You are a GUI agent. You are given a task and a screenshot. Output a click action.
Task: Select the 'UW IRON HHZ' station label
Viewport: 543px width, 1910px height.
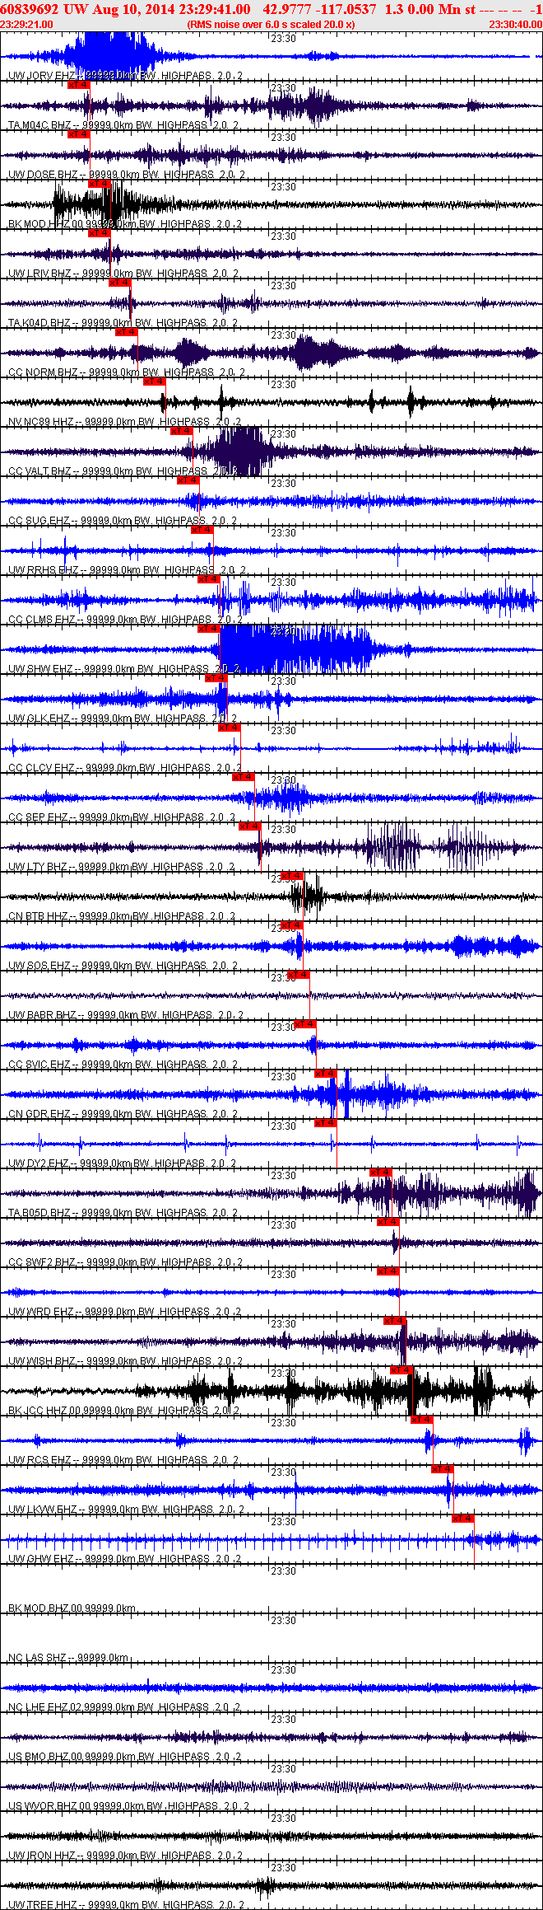tap(41, 1856)
